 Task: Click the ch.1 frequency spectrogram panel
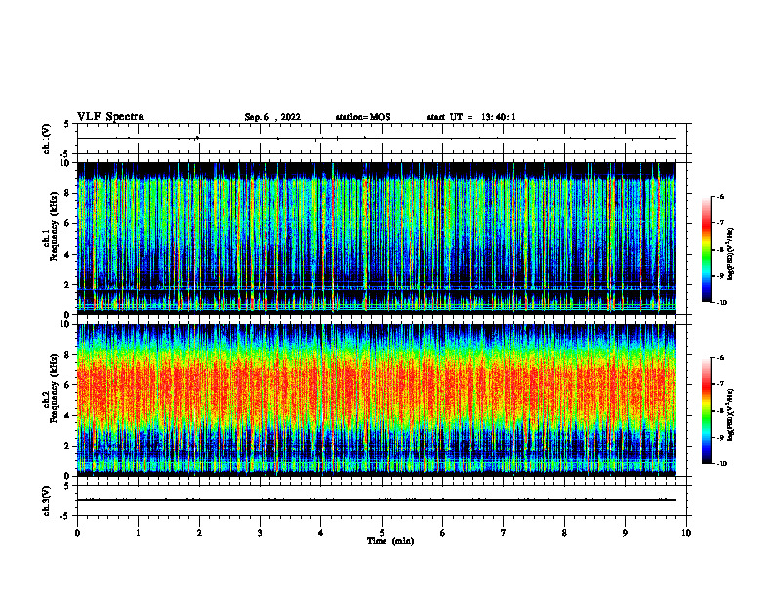[x=377, y=238]
